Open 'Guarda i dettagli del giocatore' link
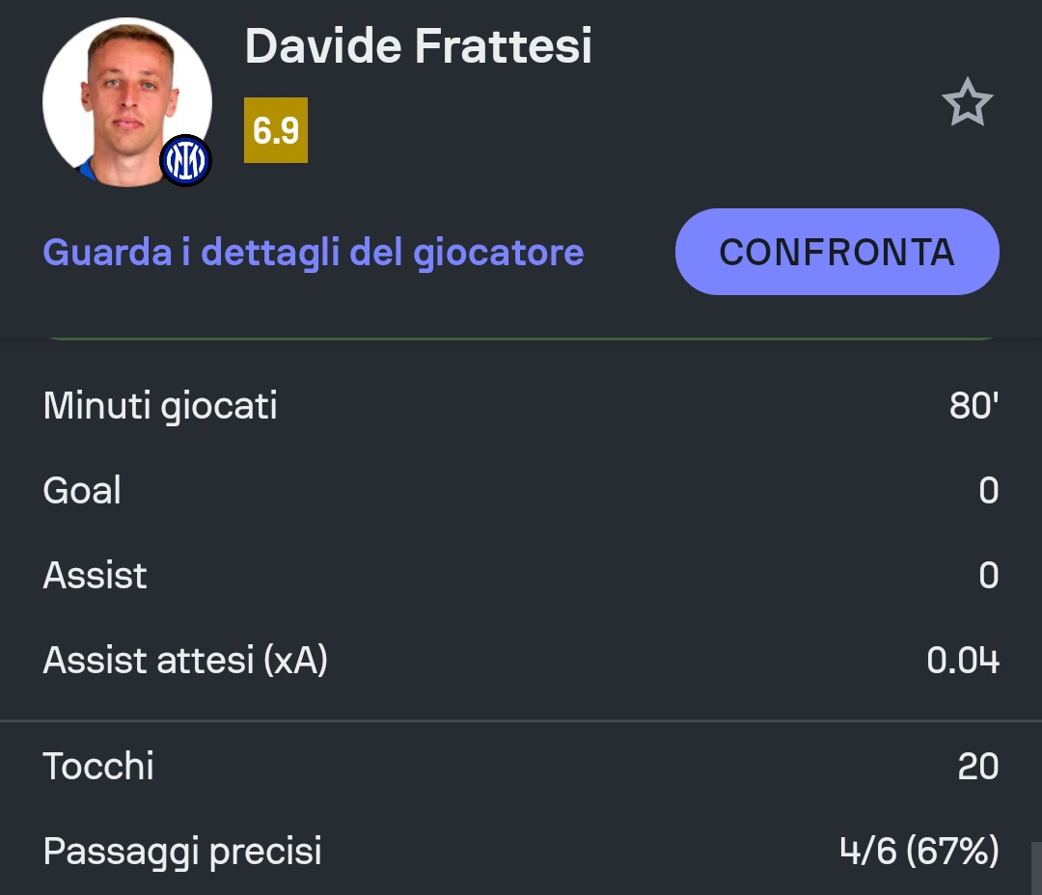 [314, 252]
